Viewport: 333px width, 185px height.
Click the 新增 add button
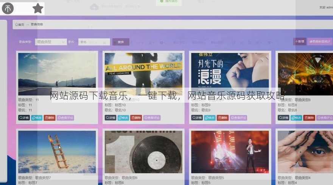tap(300, 42)
